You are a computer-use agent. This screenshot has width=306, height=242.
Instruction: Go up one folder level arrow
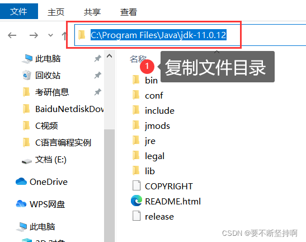pos(64,36)
